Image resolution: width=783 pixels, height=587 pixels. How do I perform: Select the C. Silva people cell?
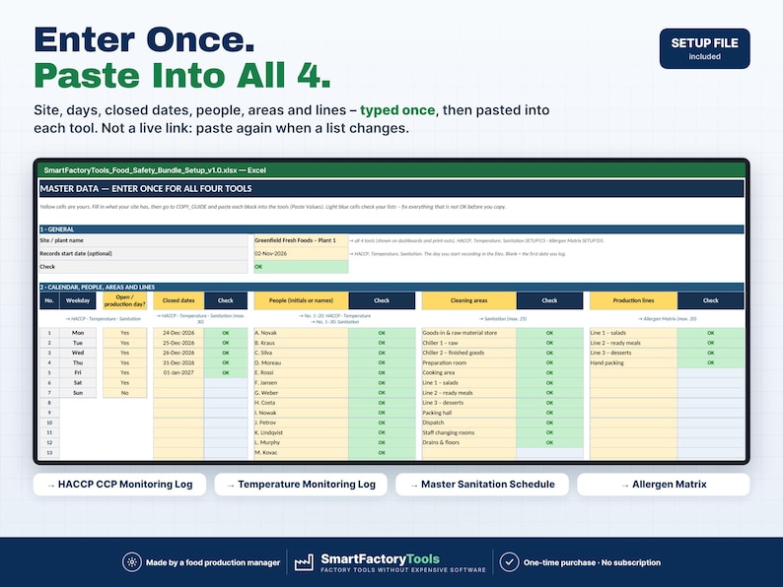click(x=301, y=353)
